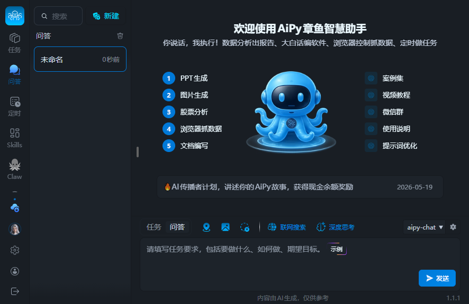Open the user avatar profile
Screen dimensions: 469x304
[x=15, y=229]
